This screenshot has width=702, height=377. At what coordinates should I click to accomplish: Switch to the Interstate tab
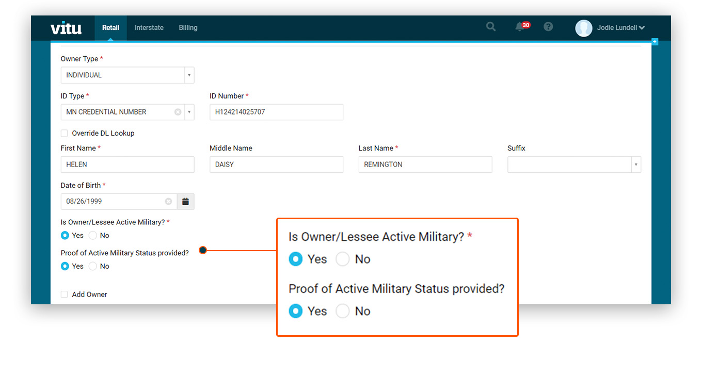[x=149, y=28]
